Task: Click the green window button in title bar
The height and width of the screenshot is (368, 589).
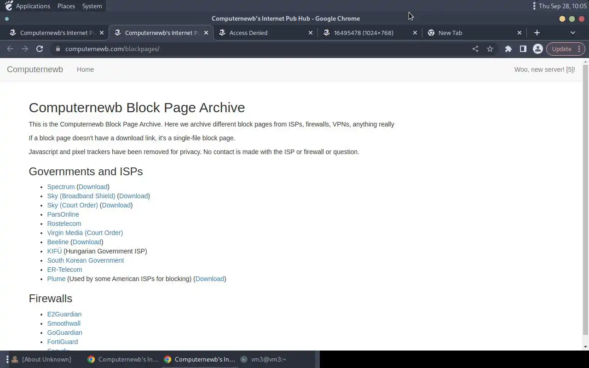Action: click(x=572, y=19)
